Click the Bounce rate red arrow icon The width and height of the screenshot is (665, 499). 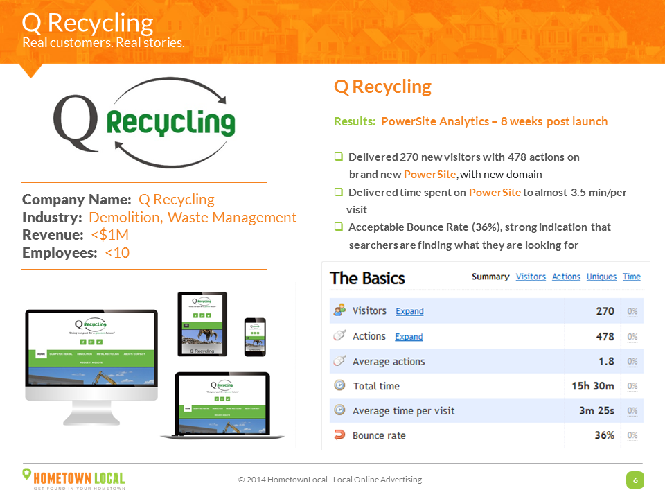coord(339,435)
